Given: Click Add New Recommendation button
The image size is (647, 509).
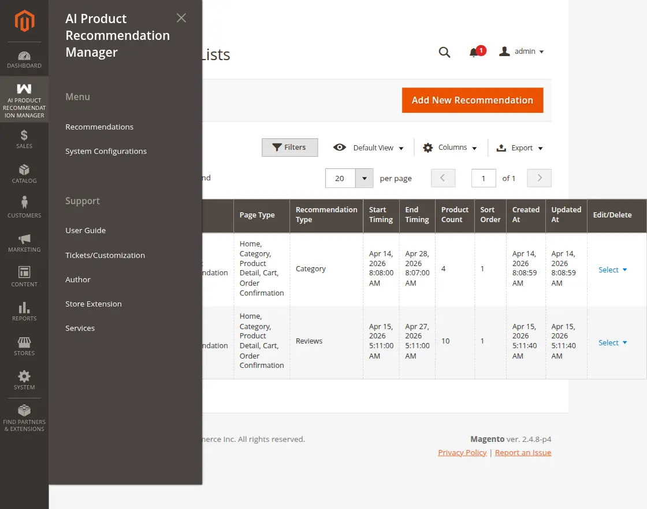Looking at the screenshot, I should coord(473,100).
